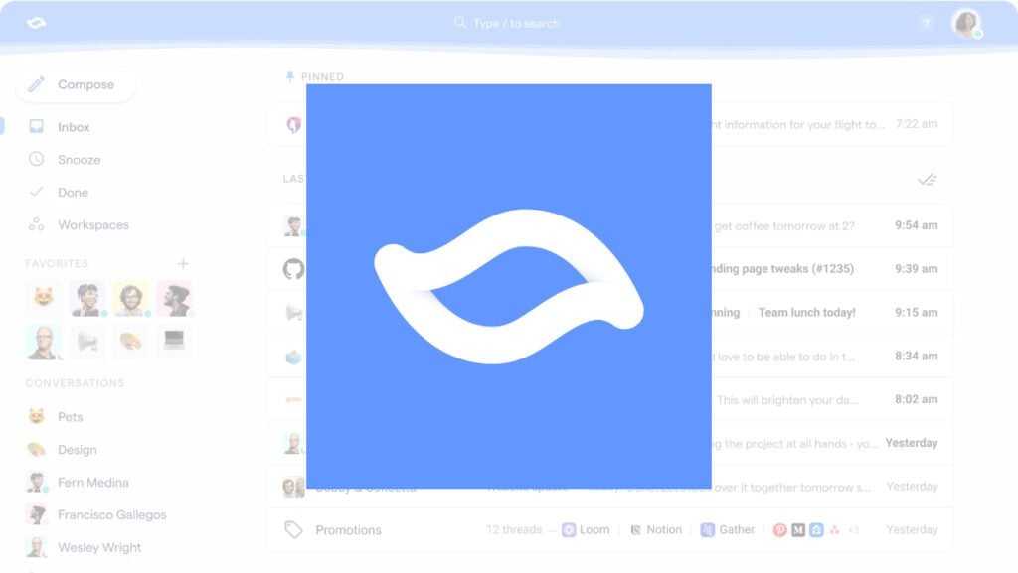Open the bearded man with glasses favorite
The width and height of the screenshot is (1018, 573).
pos(130,298)
